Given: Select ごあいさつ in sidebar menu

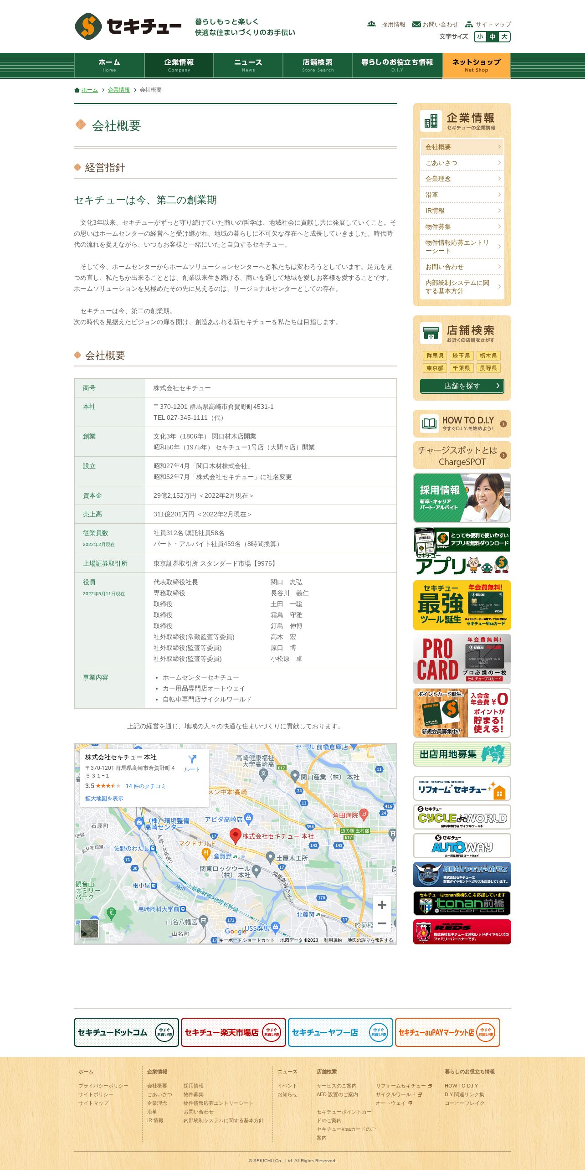Looking at the screenshot, I should coord(462,163).
